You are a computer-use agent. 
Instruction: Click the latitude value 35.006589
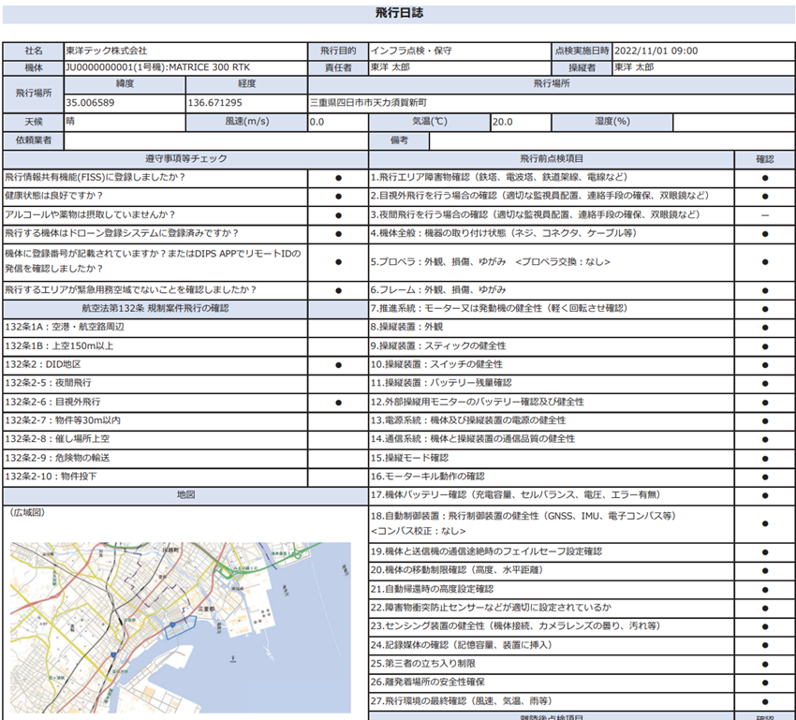[90, 102]
